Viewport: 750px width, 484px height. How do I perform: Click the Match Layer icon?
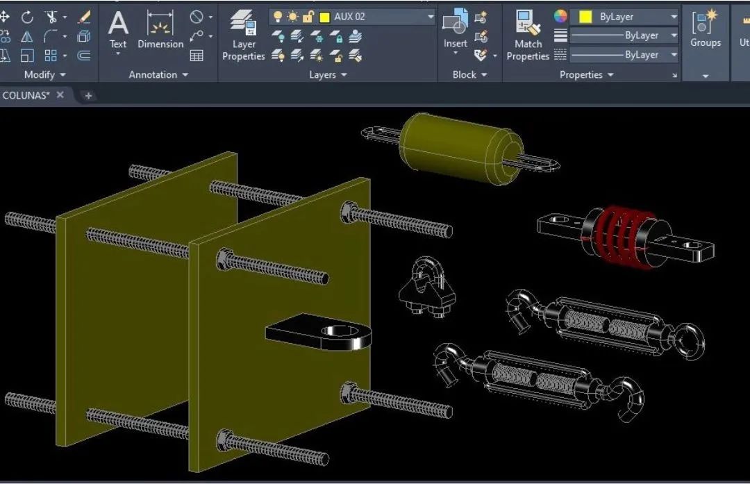coord(355,56)
